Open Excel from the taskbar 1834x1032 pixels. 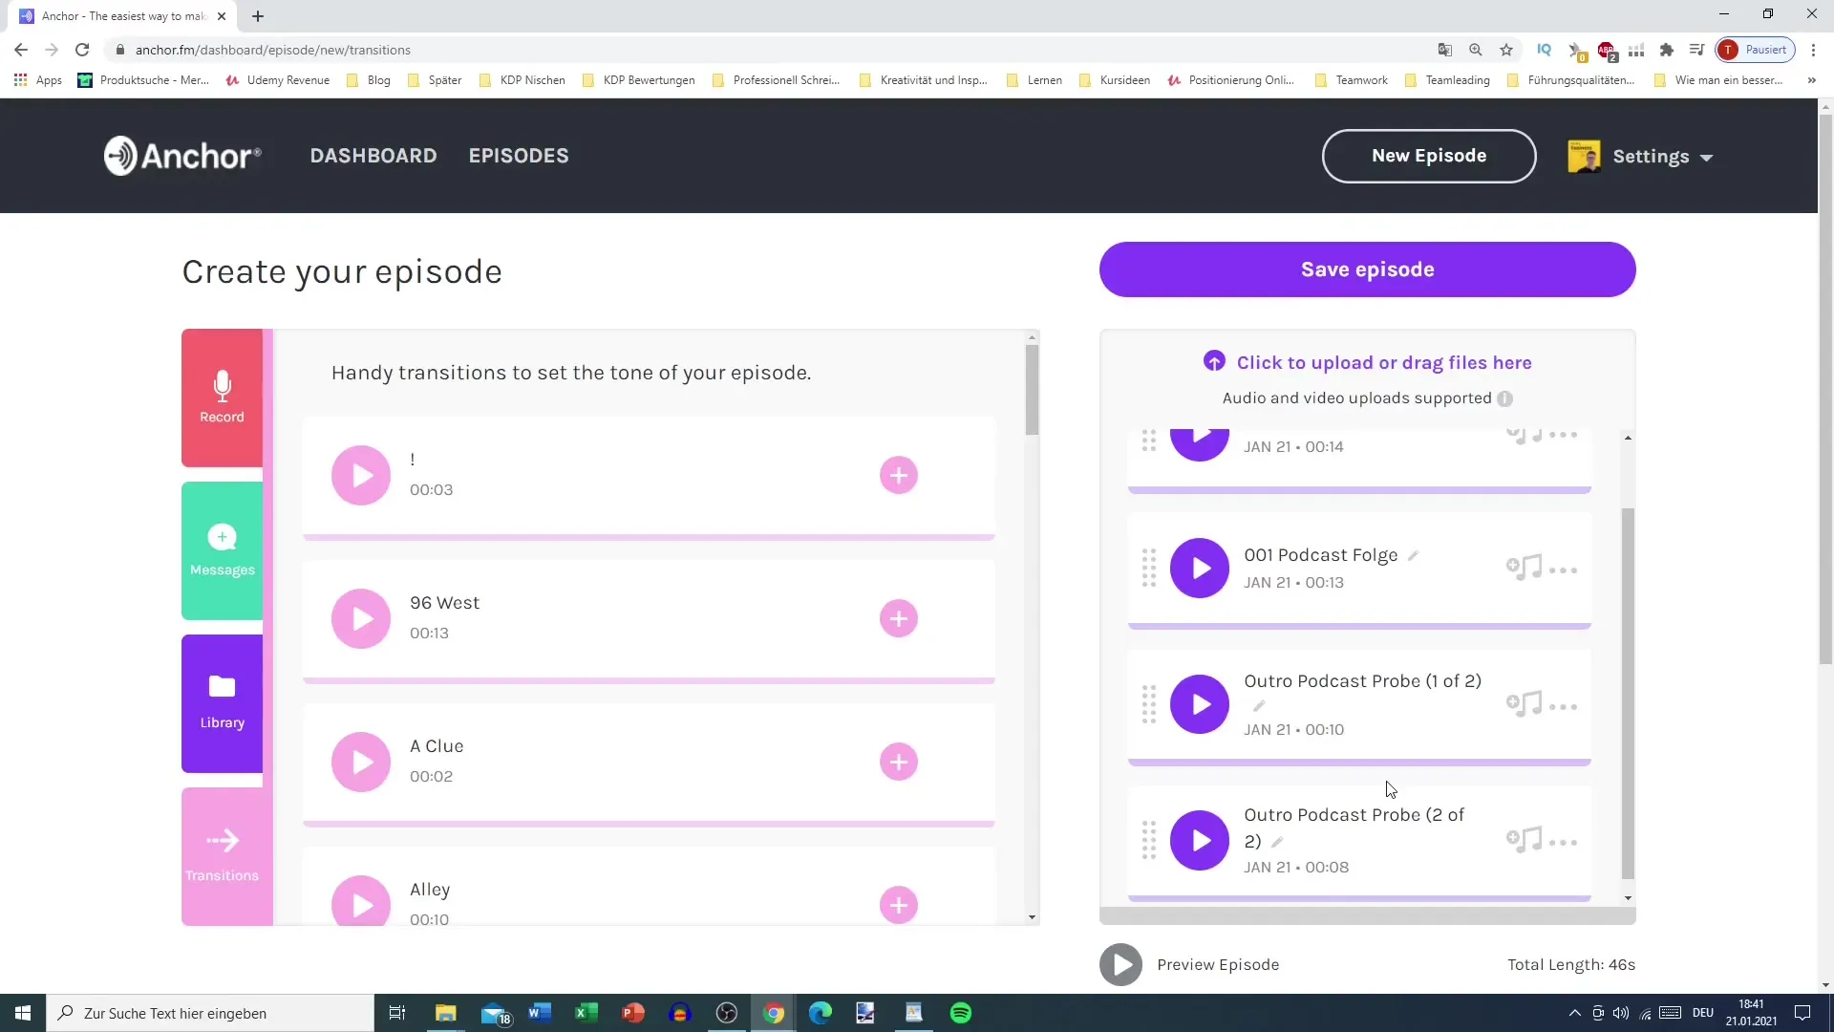[x=586, y=1013]
